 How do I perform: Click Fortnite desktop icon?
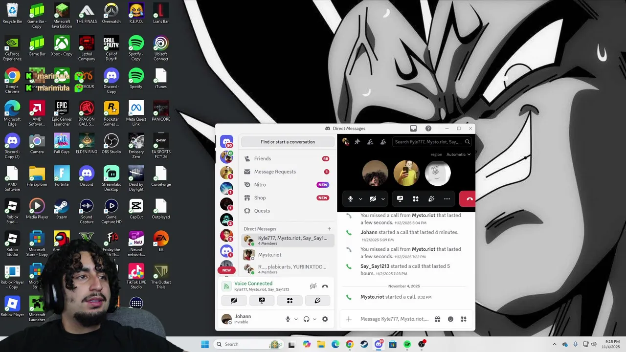tap(62, 176)
